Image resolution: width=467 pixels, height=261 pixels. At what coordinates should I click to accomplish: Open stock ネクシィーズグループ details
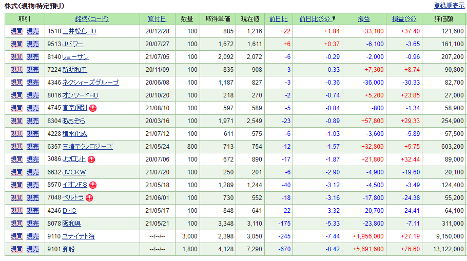point(90,83)
